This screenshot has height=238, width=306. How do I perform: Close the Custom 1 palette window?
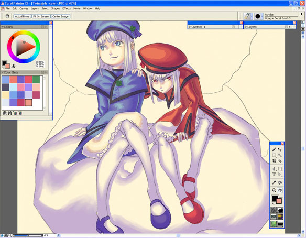(241, 23)
